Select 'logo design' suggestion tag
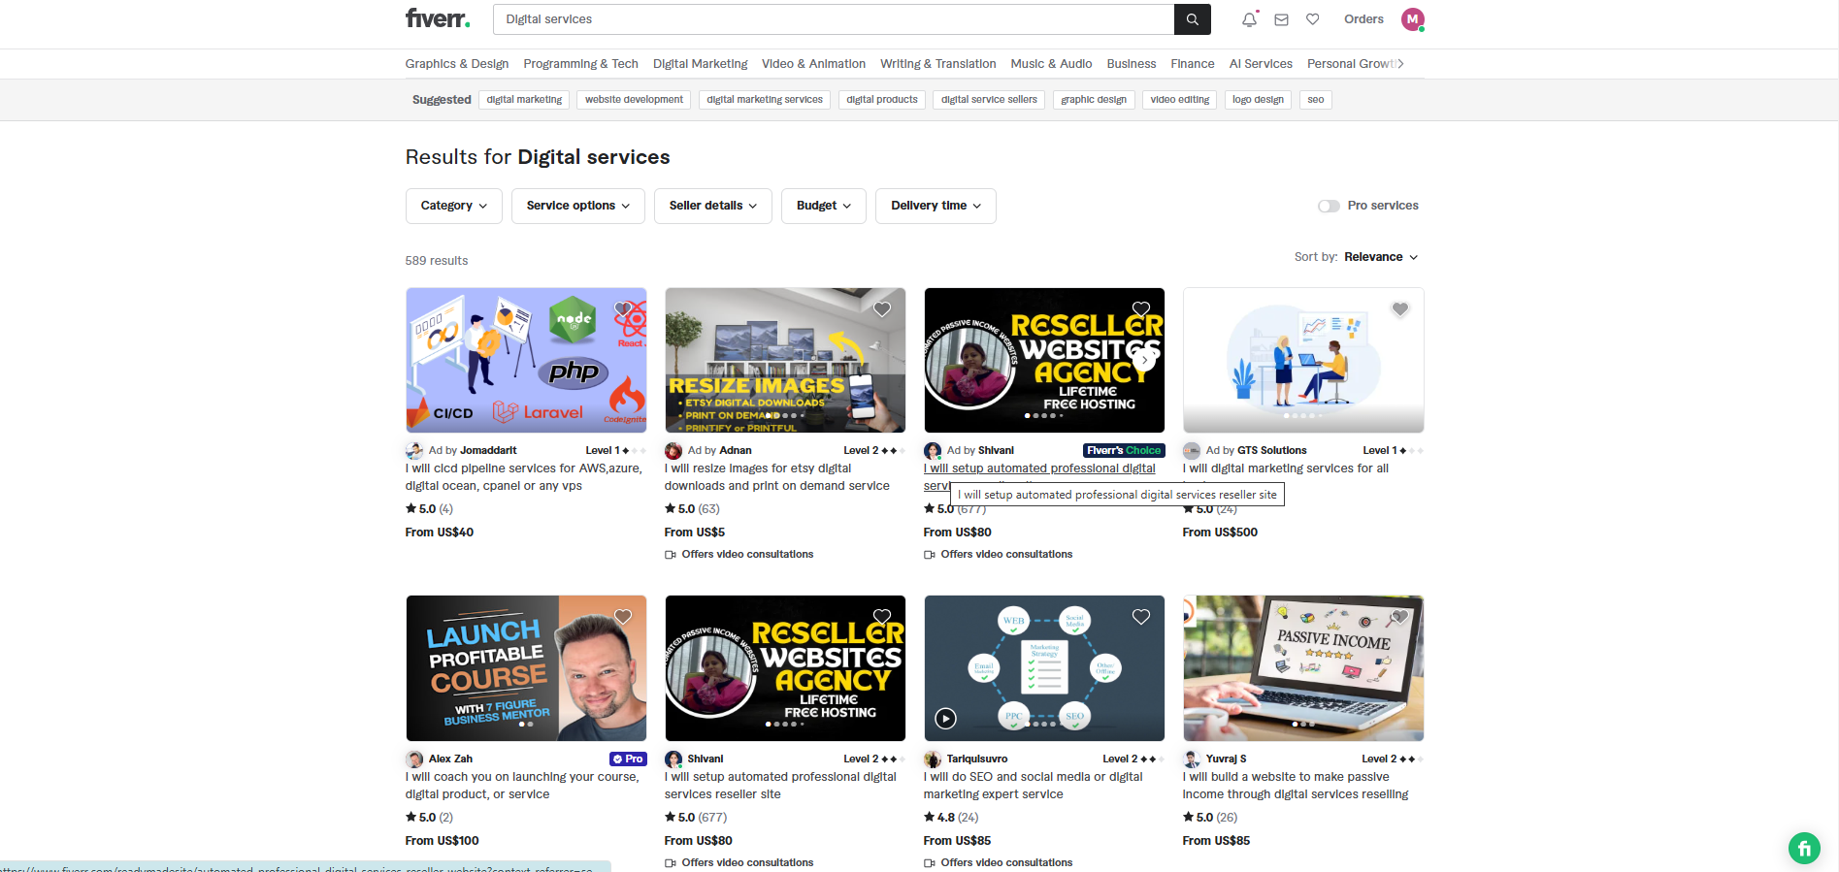1839x872 pixels. point(1258,100)
